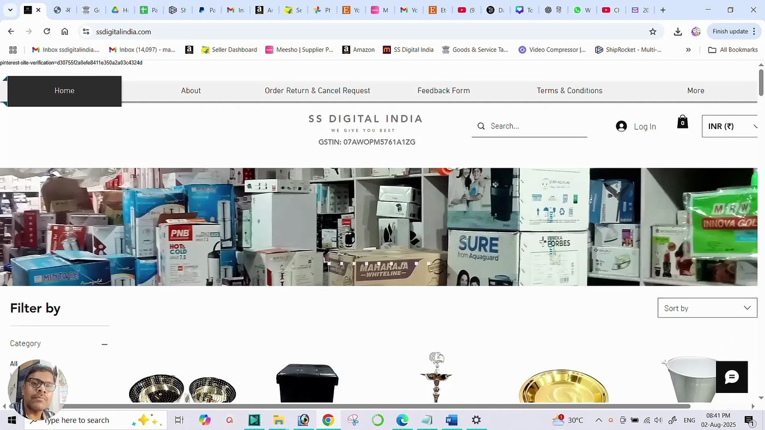Open the More navigation menu
Viewport: 765px width, 430px height.
[696, 91]
